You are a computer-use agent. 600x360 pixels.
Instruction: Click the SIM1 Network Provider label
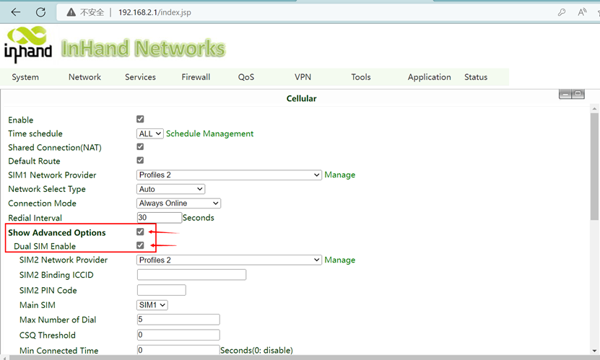pyautogui.click(x=52, y=175)
